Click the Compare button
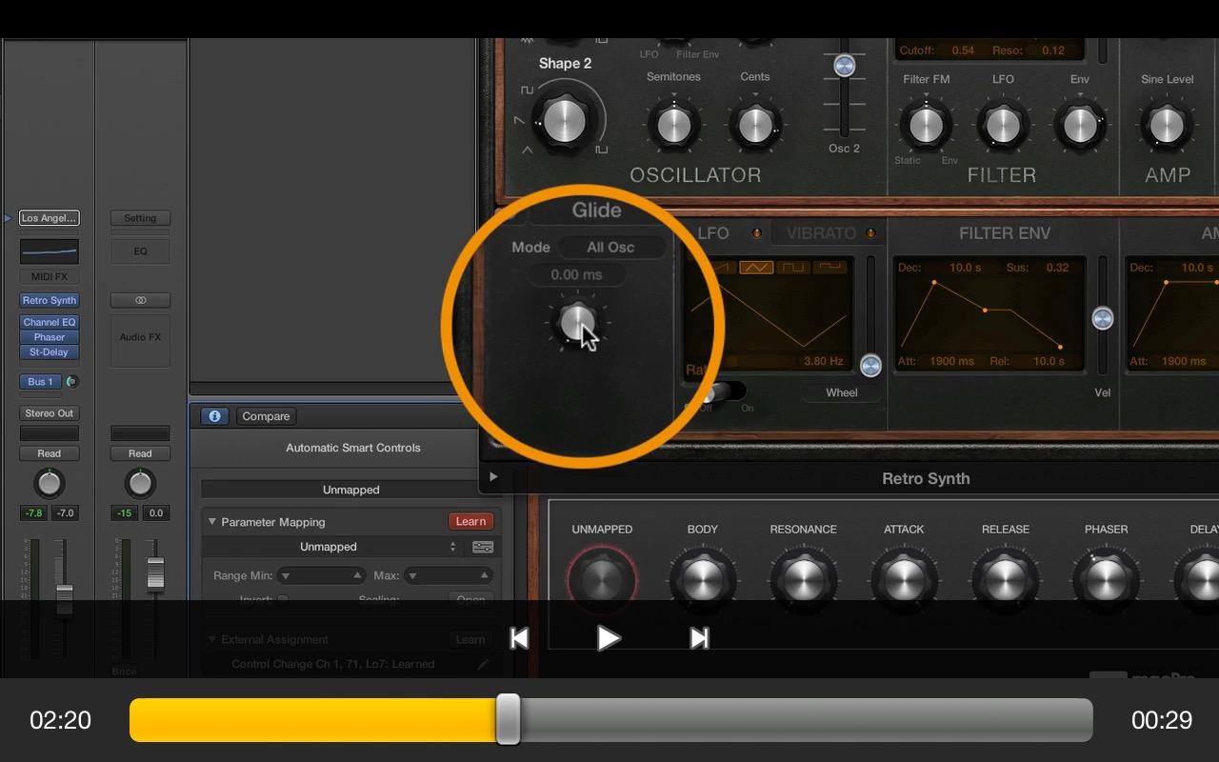The image size is (1219, 762). (x=266, y=416)
